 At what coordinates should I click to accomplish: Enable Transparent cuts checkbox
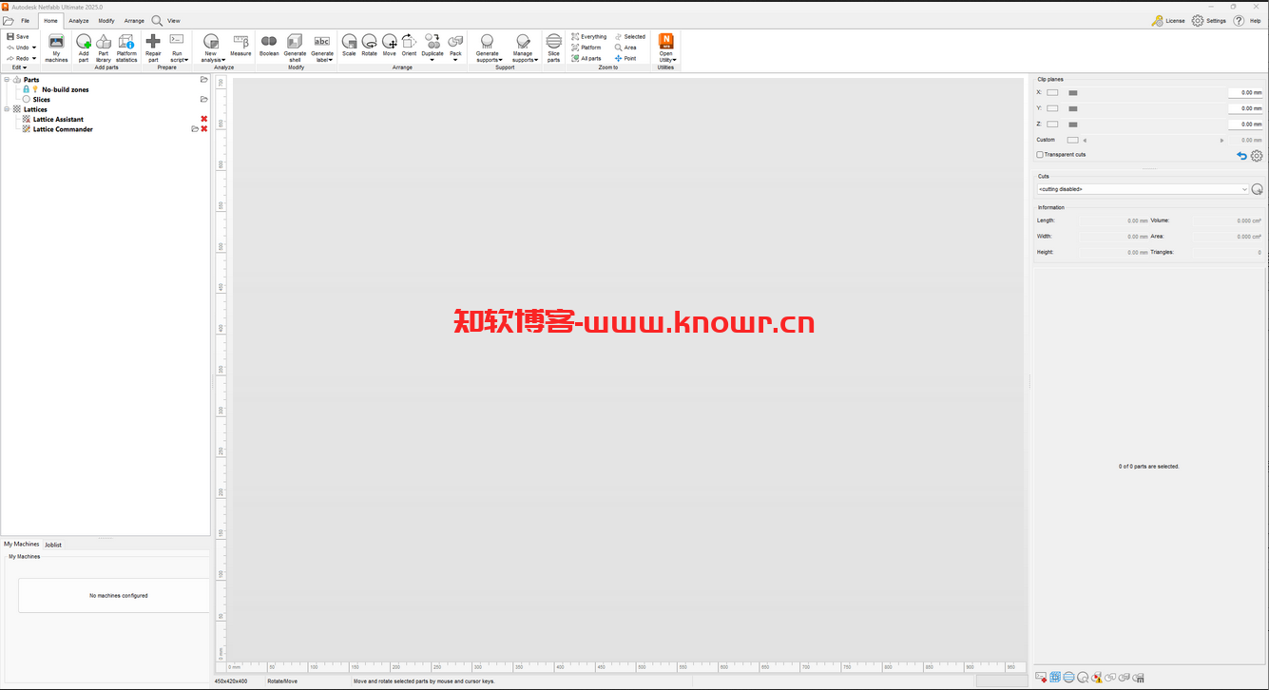(x=1040, y=154)
